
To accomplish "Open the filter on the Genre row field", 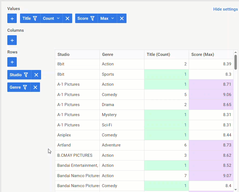I will click(x=25, y=87).
